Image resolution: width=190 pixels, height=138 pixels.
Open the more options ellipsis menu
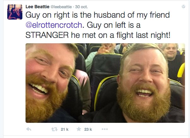click(105, 129)
